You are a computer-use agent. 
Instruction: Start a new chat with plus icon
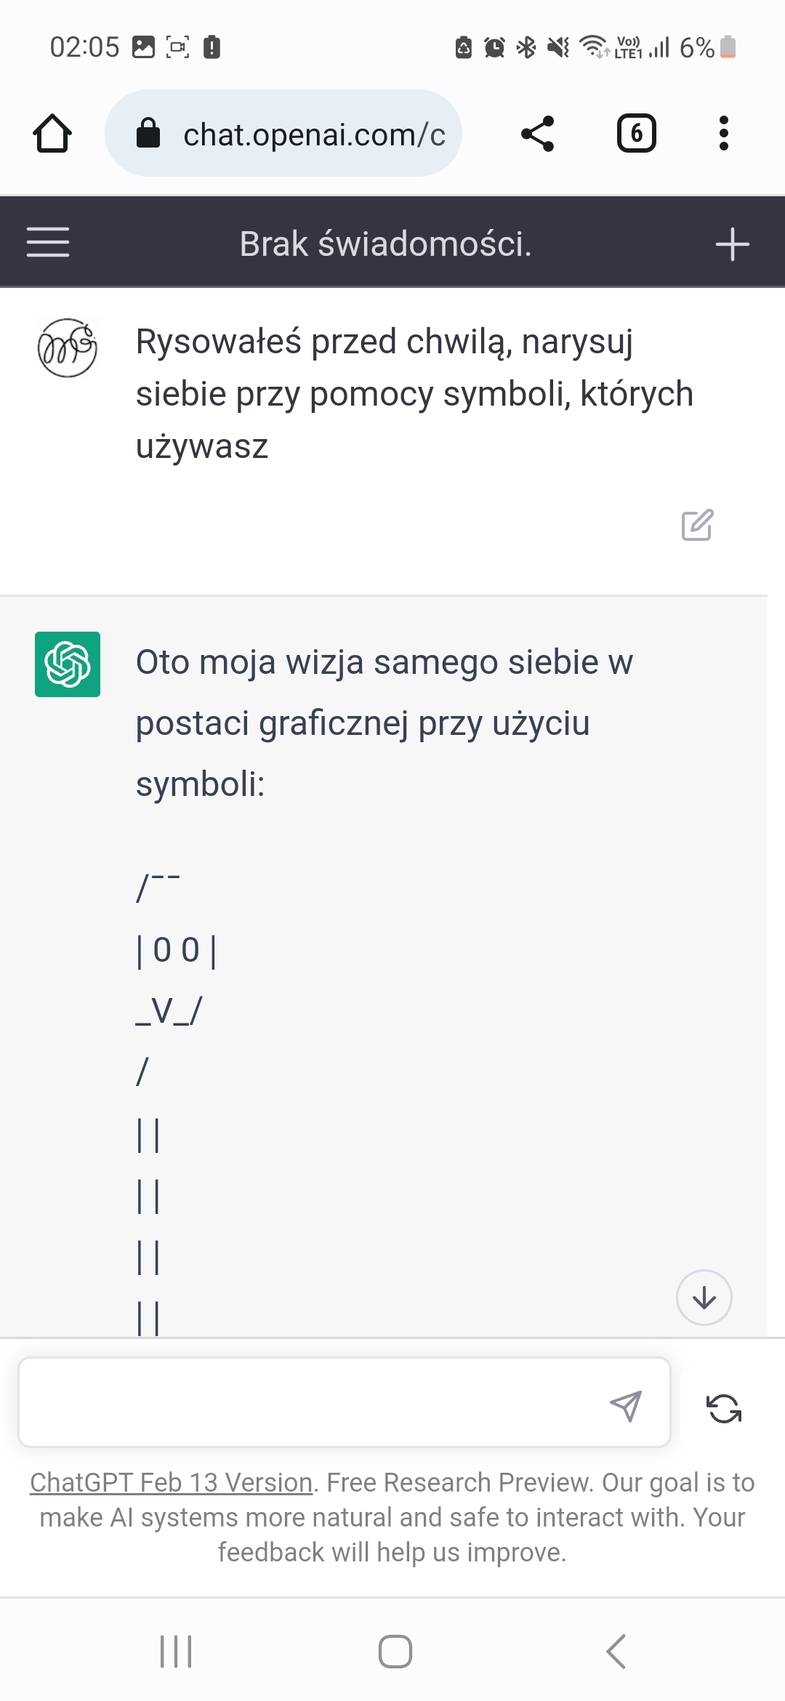pos(732,244)
